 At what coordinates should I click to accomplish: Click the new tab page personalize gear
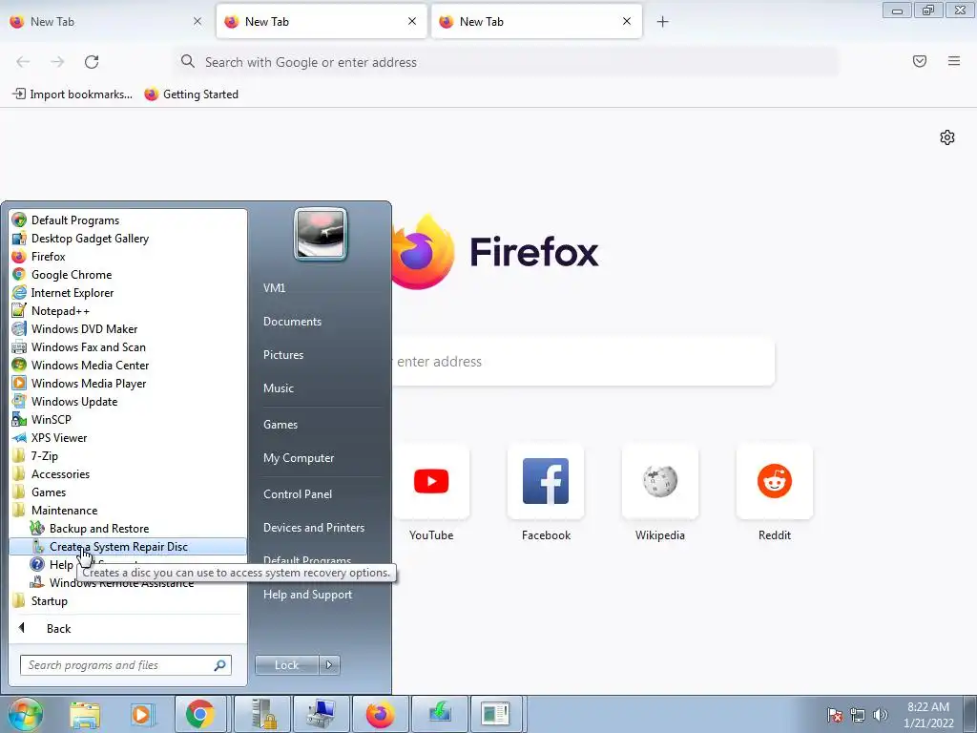[x=947, y=137]
